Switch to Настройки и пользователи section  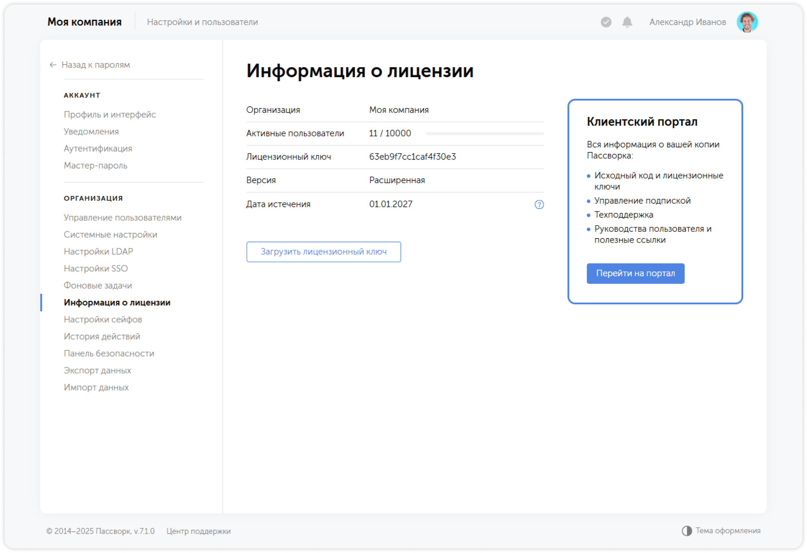[203, 22]
